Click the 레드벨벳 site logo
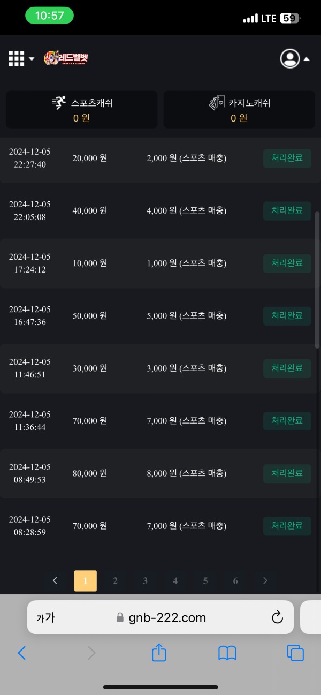 pos(65,58)
